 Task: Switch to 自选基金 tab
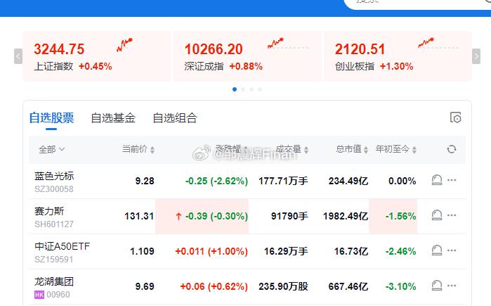(113, 118)
